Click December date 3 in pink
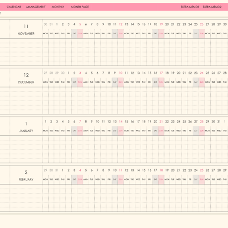Screen dimensions: 228x228 click(80, 73)
